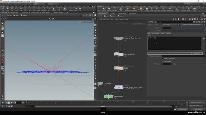Image resolution: width=206 pixels, height=115 pixels.
Task: Select the popwrangle1 node
Action: tap(119, 54)
